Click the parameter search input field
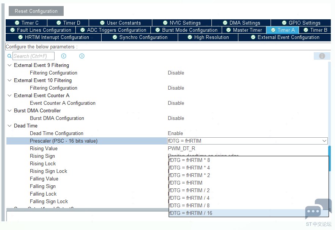335x230 pixels. [33, 56]
